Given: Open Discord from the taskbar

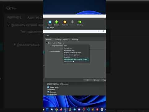Looking at the screenshot, I should pos(79,110).
